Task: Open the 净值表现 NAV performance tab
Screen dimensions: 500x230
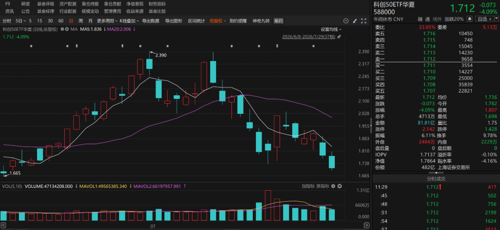Action: 135,4
